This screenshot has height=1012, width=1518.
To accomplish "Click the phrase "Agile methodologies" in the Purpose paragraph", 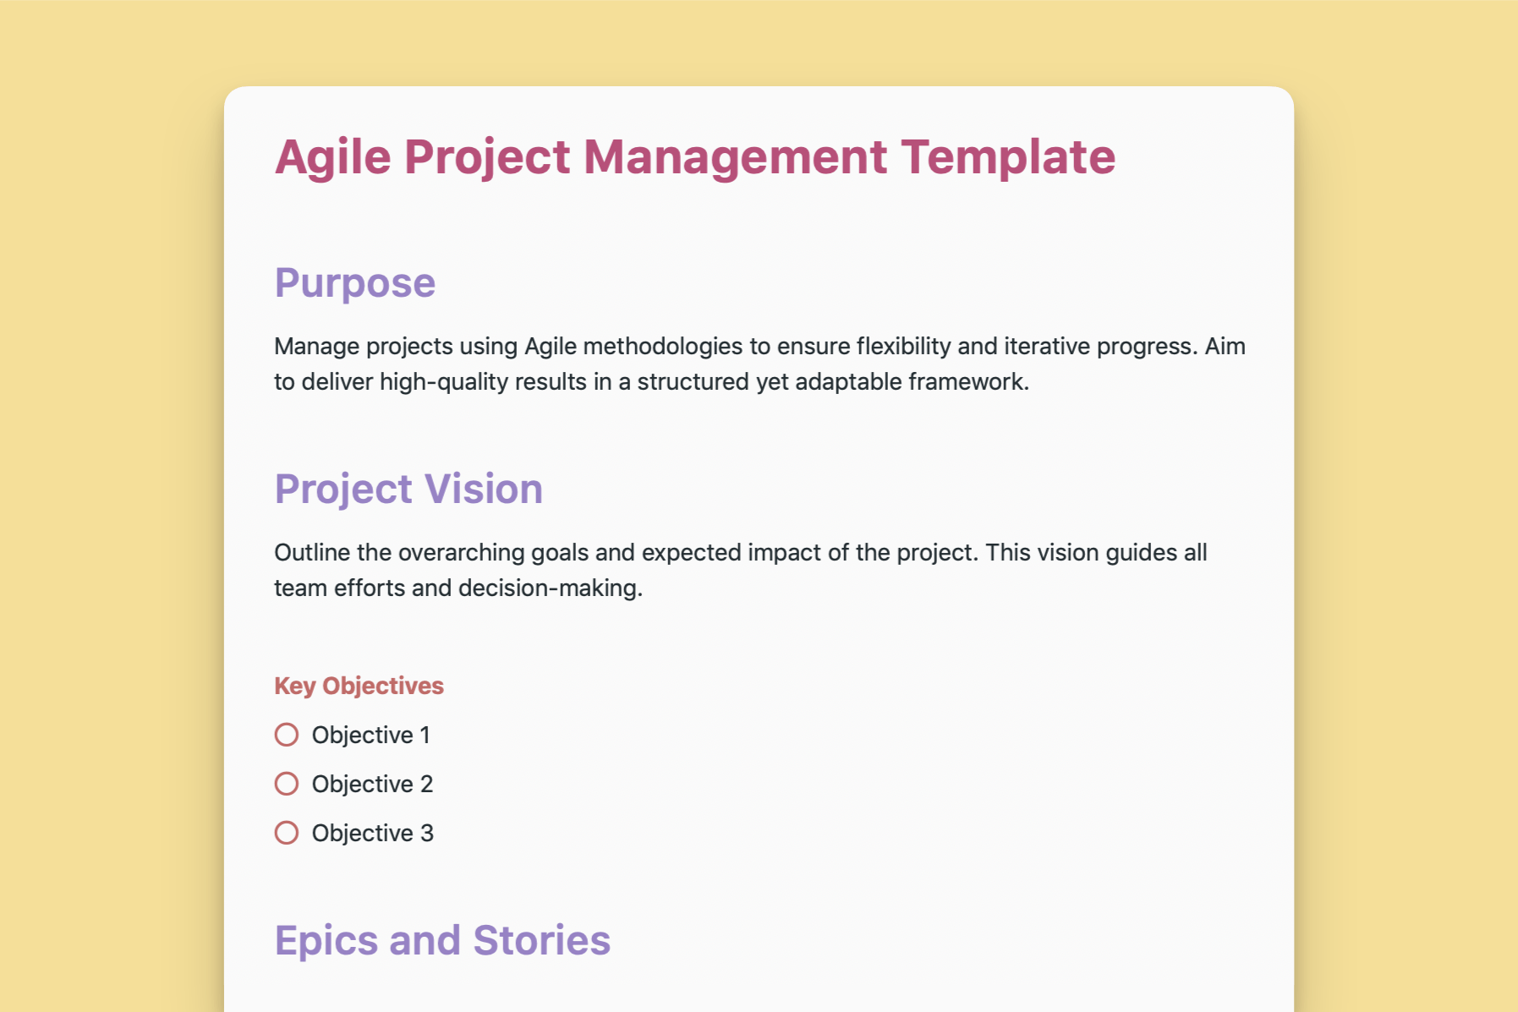I will [632, 347].
